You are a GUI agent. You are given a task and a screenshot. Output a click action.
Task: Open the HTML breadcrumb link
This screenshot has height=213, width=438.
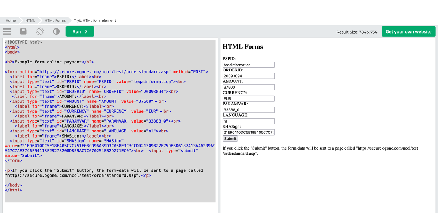point(30,20)
